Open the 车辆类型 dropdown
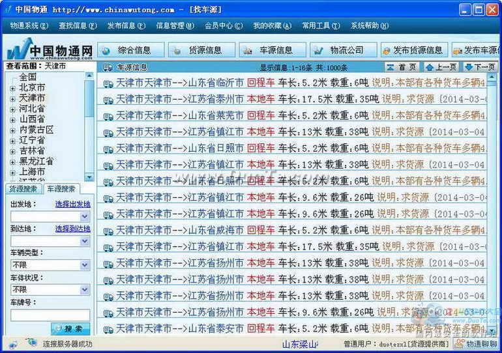The image size is (502, 353). click(x=85, y=264)
